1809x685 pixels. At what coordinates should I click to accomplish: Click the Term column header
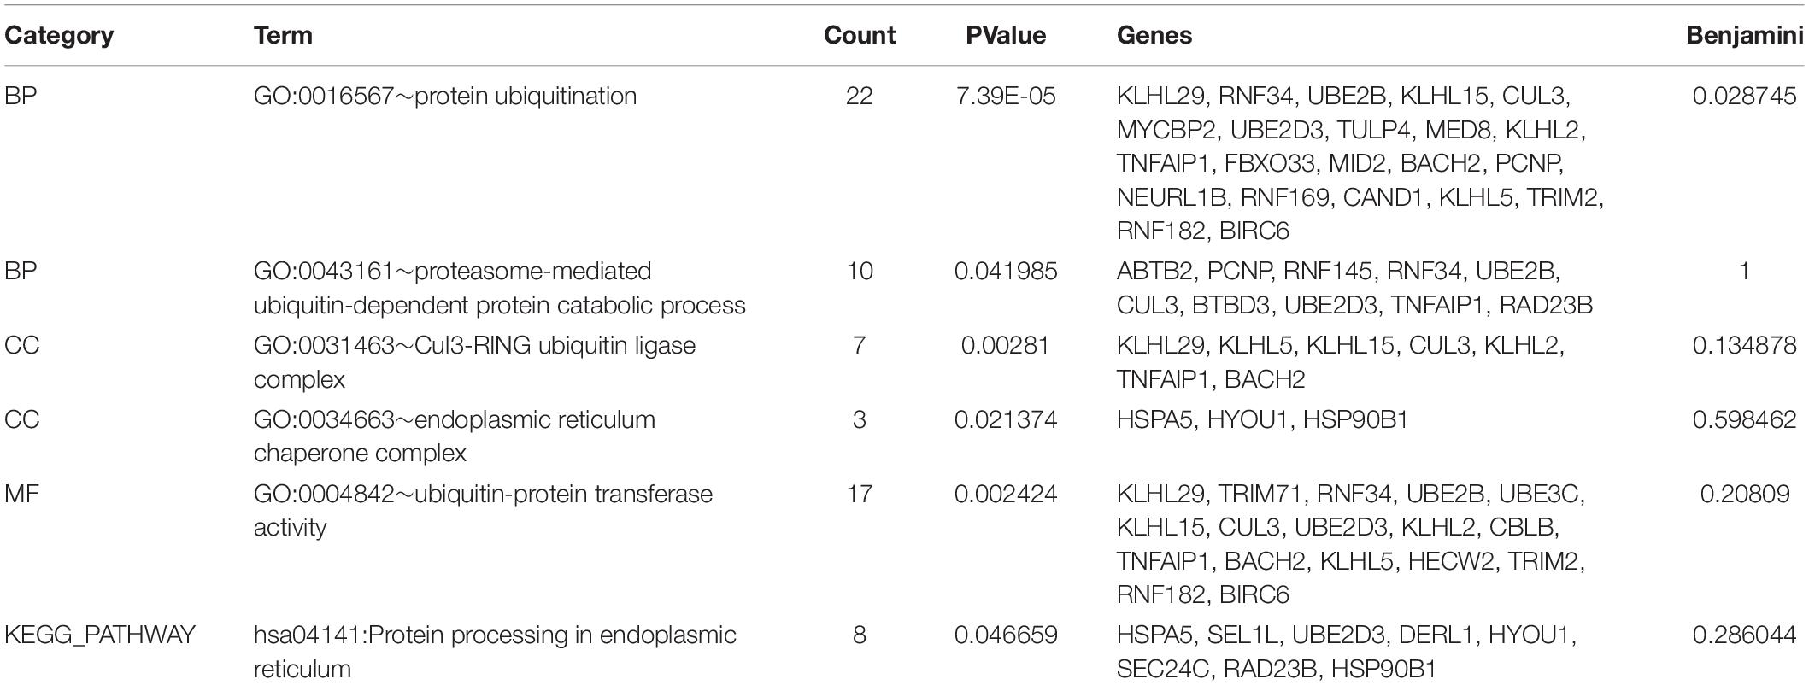283,36
